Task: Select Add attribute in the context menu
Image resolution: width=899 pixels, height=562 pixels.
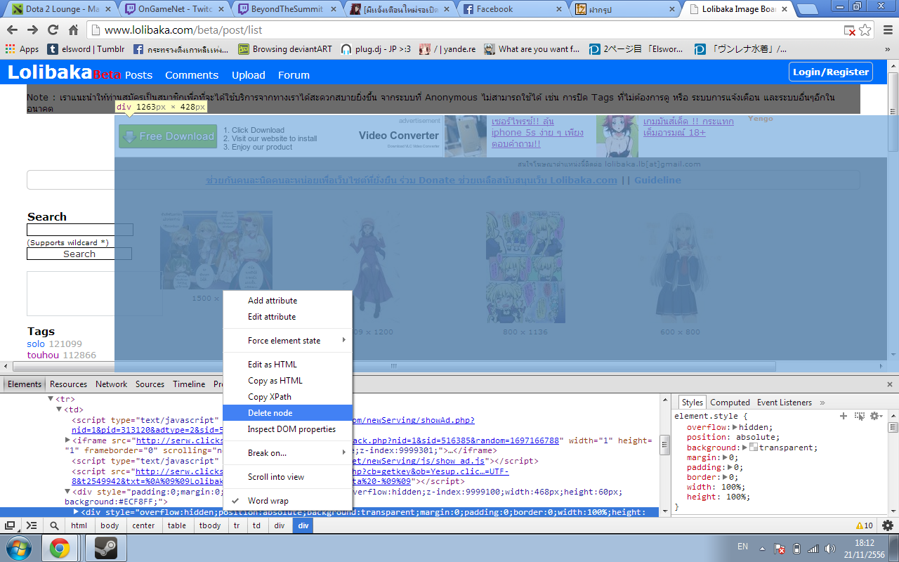Action: [x=287, y=301]
